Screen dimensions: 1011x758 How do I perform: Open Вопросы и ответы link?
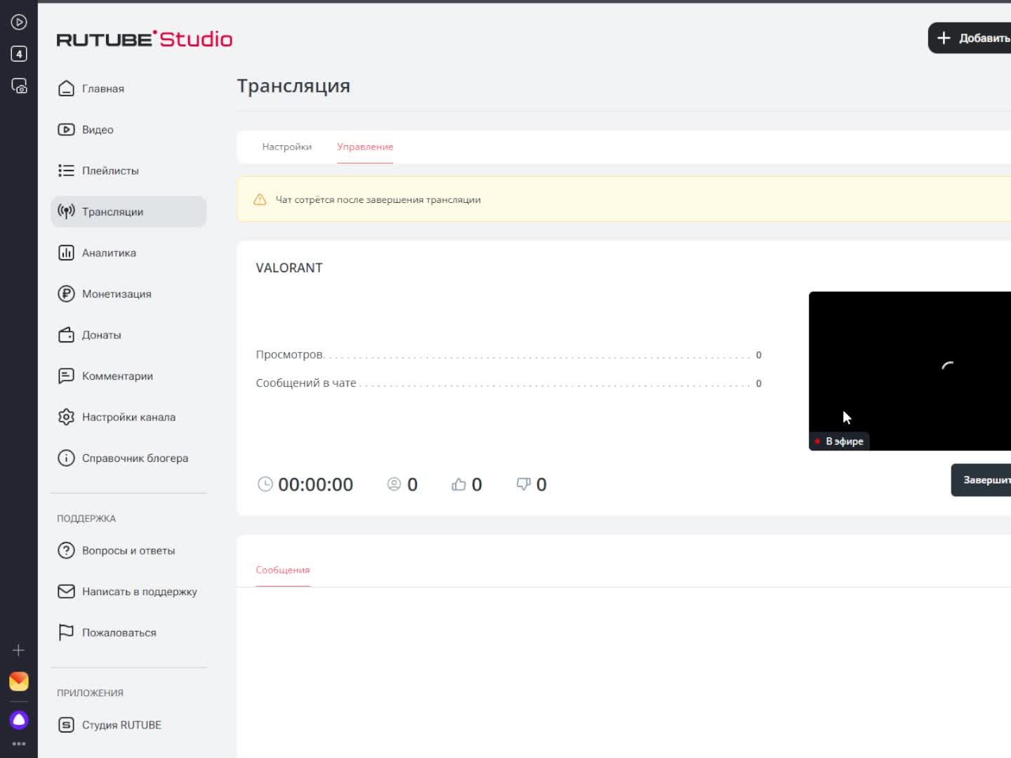point(128,551)
